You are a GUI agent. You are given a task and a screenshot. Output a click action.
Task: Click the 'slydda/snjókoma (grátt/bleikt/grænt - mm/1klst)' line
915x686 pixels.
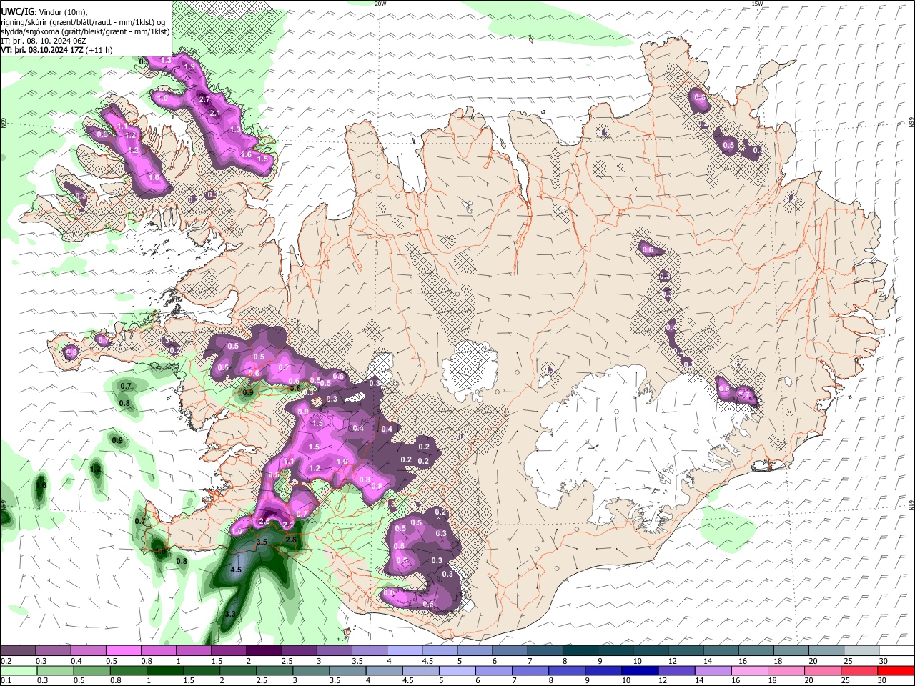pos(85,32)
